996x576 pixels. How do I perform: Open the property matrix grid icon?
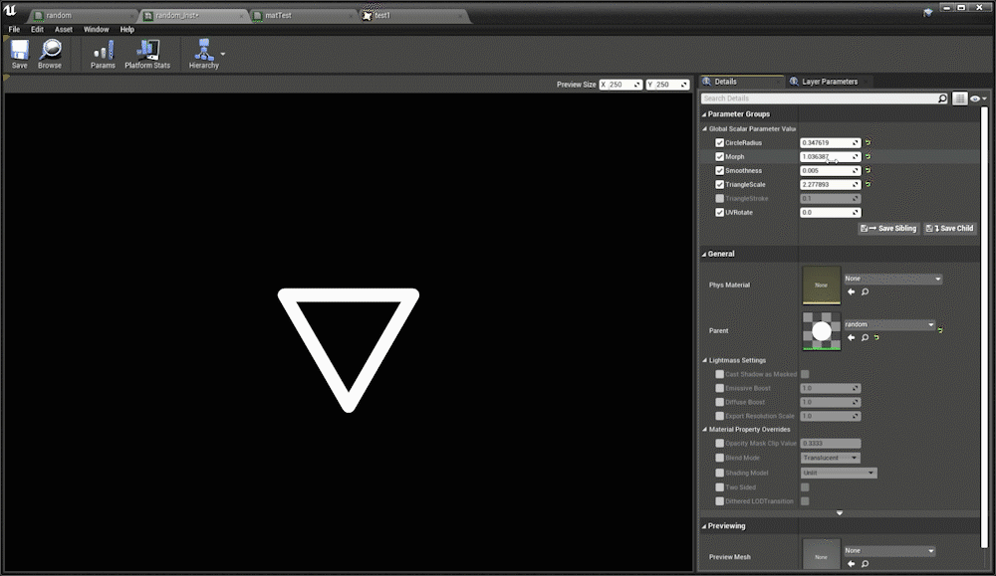tap(960, 98)
